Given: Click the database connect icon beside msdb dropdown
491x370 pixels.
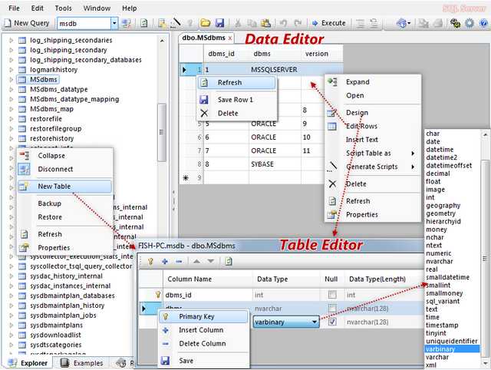Looking at the screenshot, I should pos(127,23).
